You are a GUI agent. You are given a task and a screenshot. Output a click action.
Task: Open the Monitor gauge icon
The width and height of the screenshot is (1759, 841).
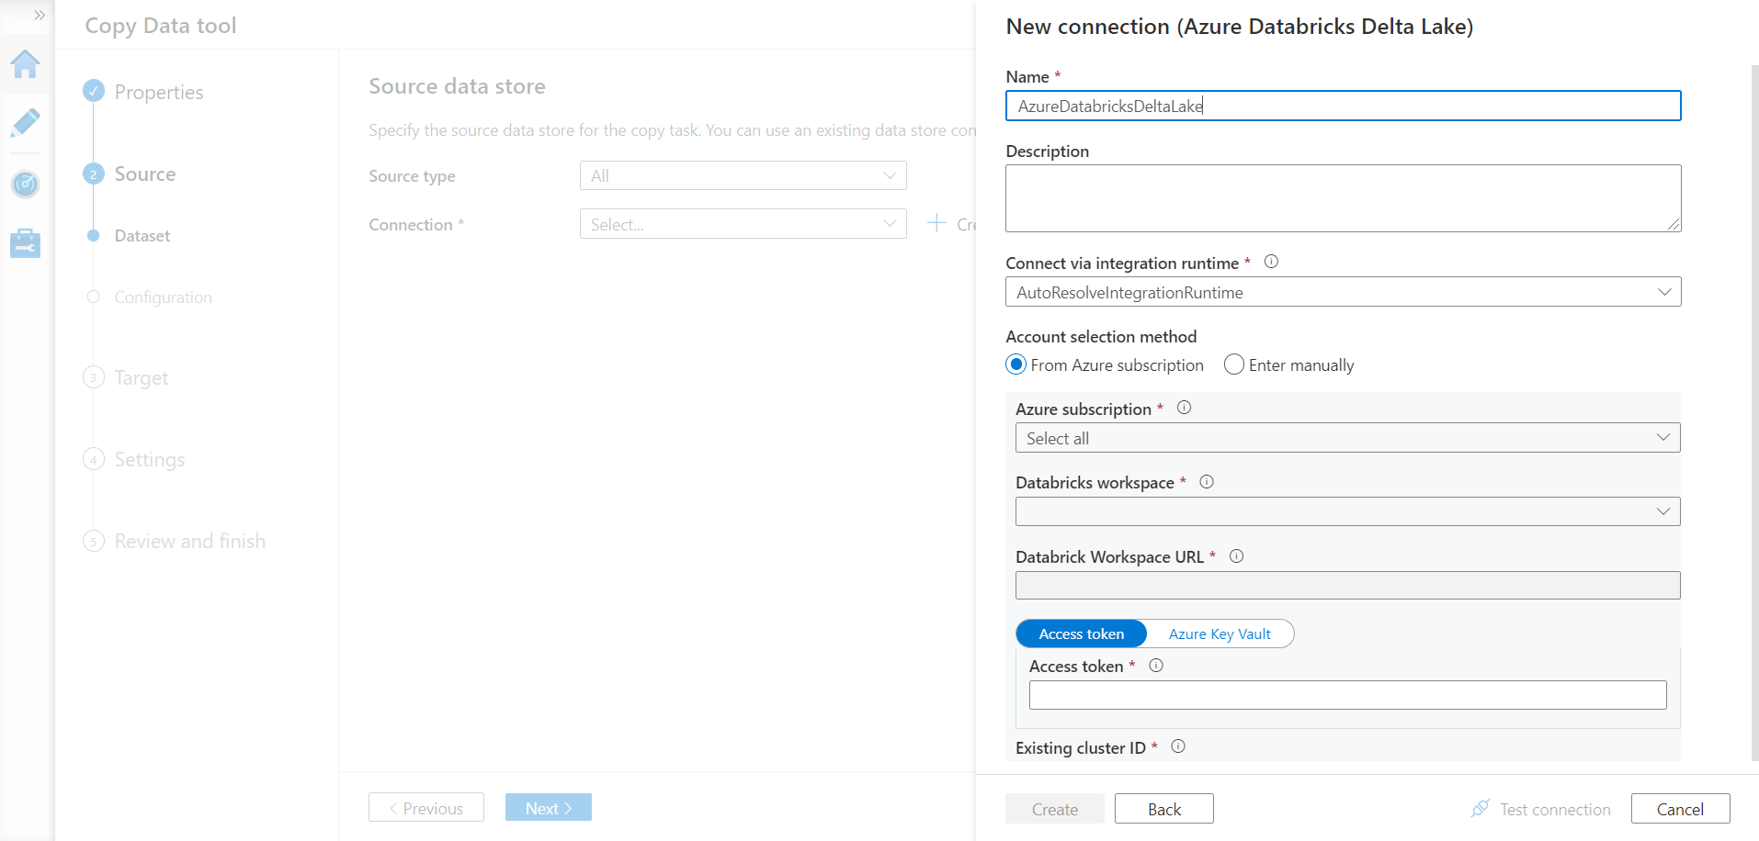26,184
